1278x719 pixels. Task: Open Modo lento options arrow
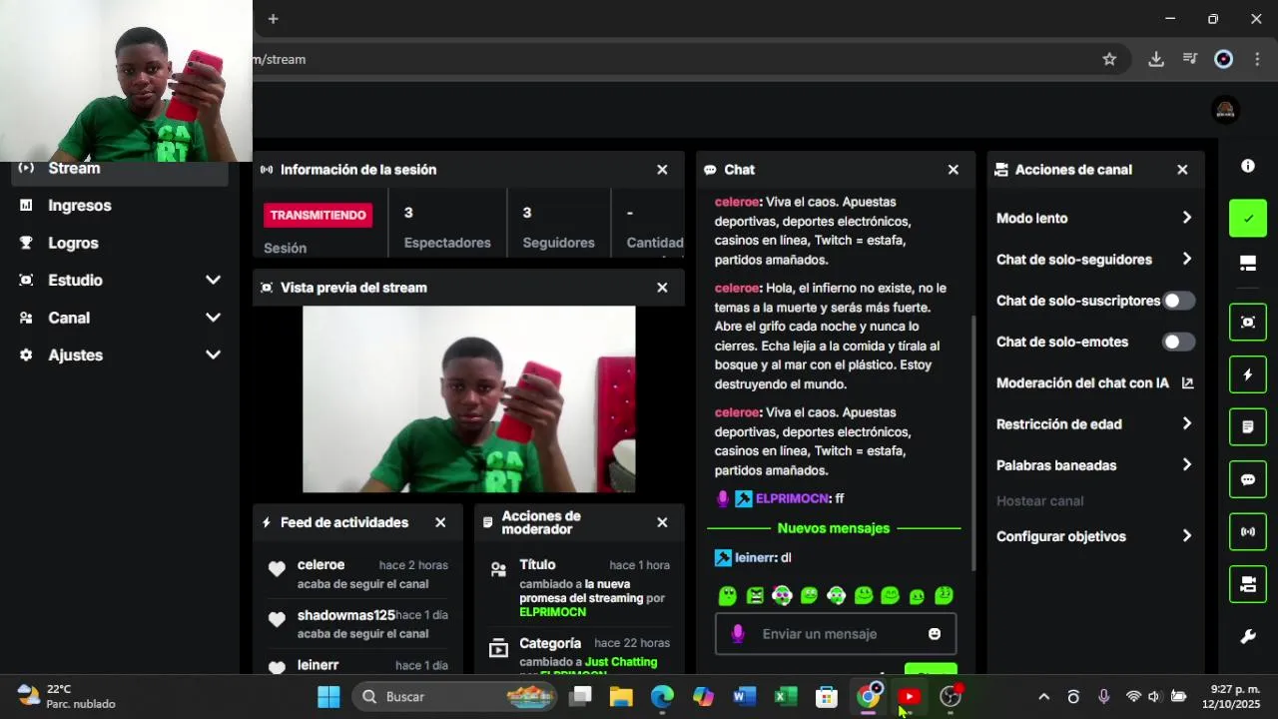click(1186, 218)
